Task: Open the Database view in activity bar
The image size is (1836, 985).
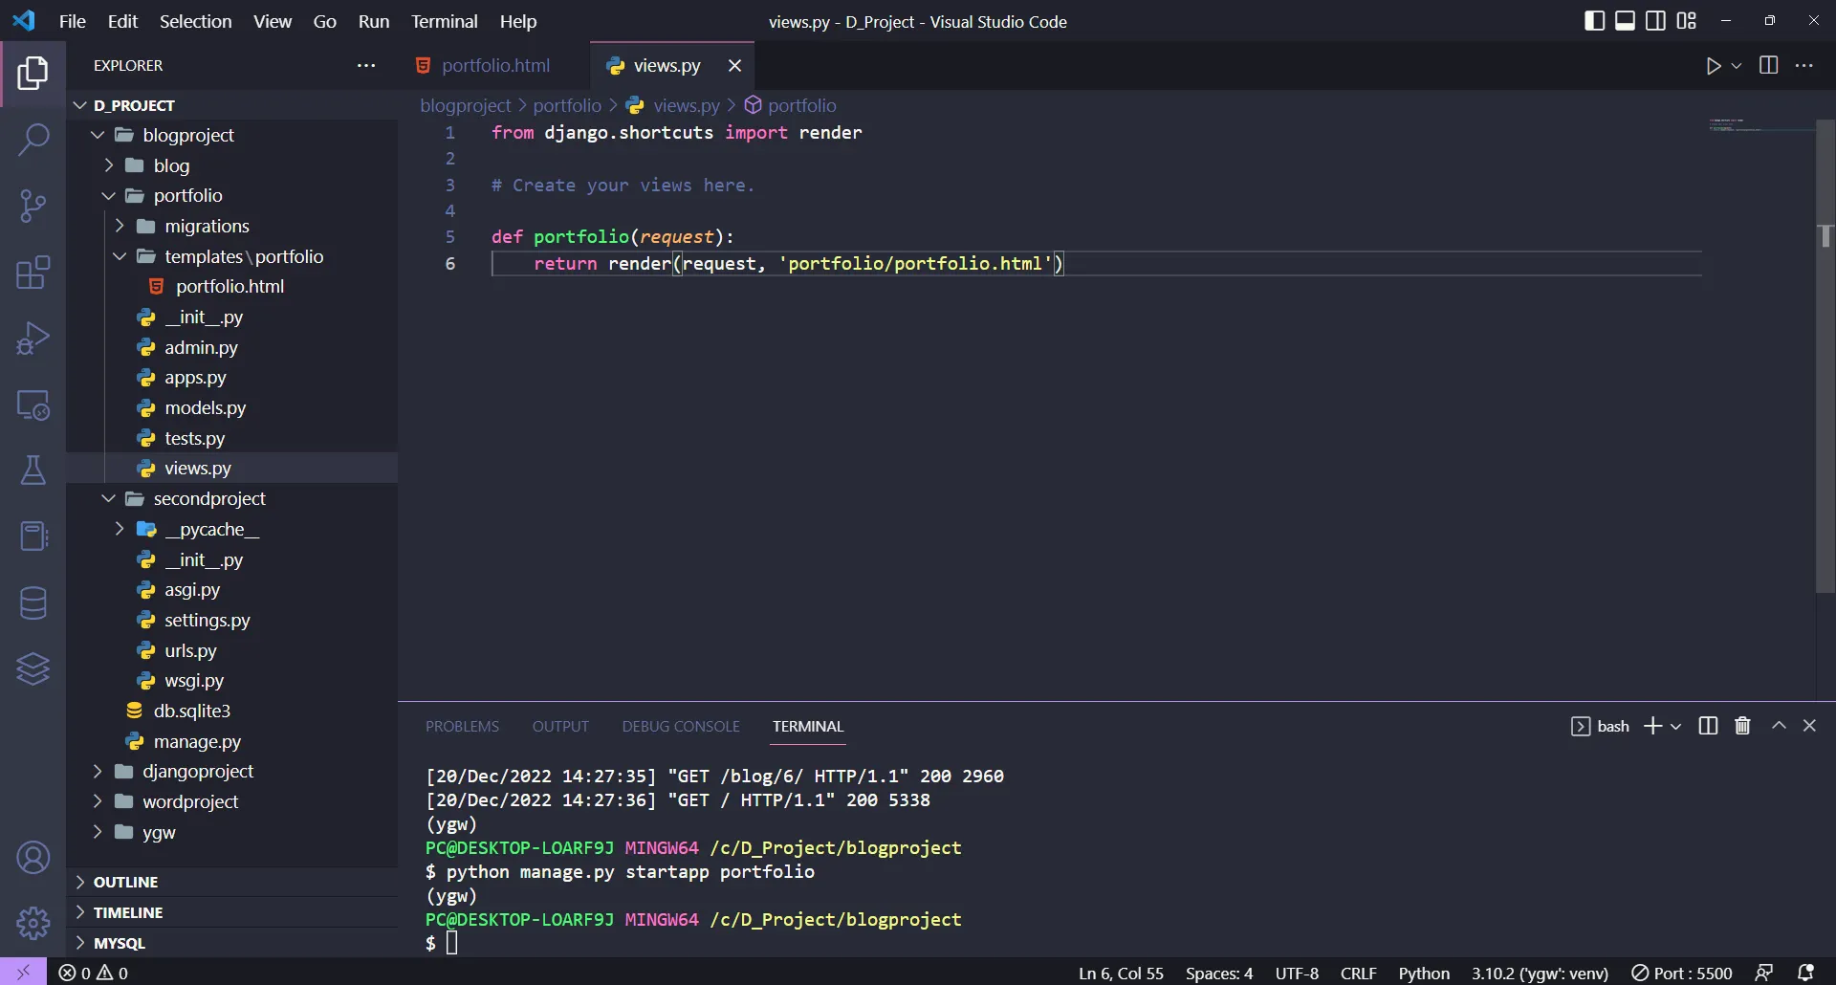Action: click(x=33, y=603)
